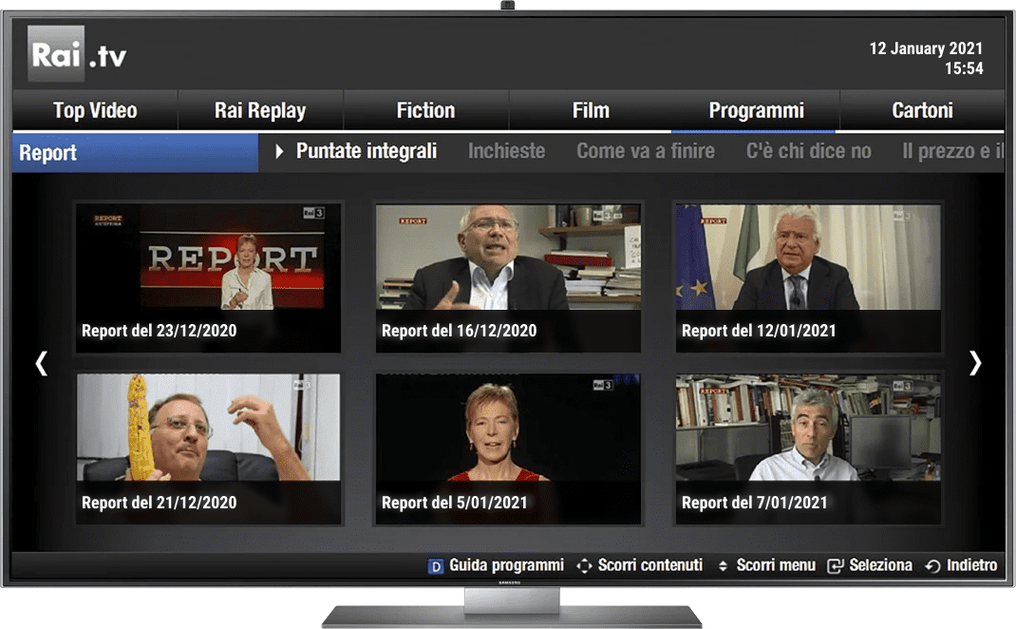
Task: Switch to the Rai Replay tab
Action: [x=260, y=111]
